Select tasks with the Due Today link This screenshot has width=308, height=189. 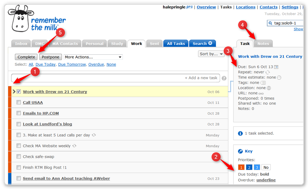[x=45, y=64]
